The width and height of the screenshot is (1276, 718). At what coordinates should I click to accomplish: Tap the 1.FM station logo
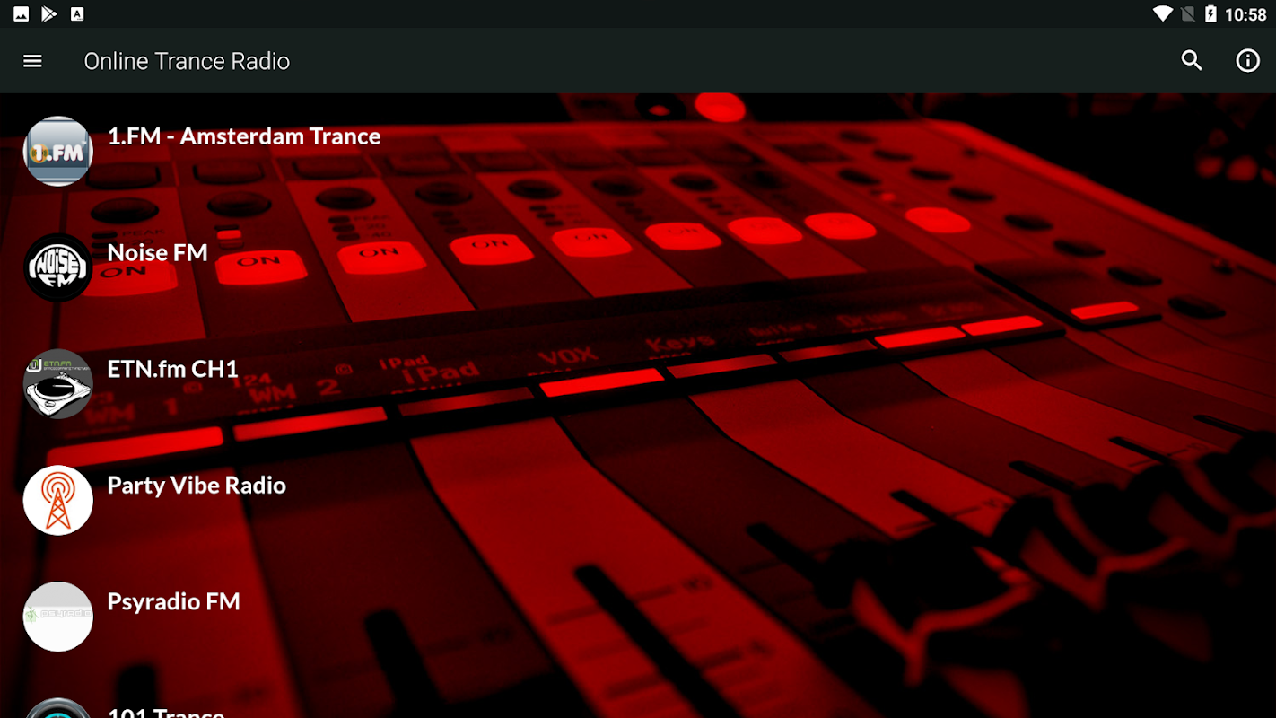coord(58,152)
